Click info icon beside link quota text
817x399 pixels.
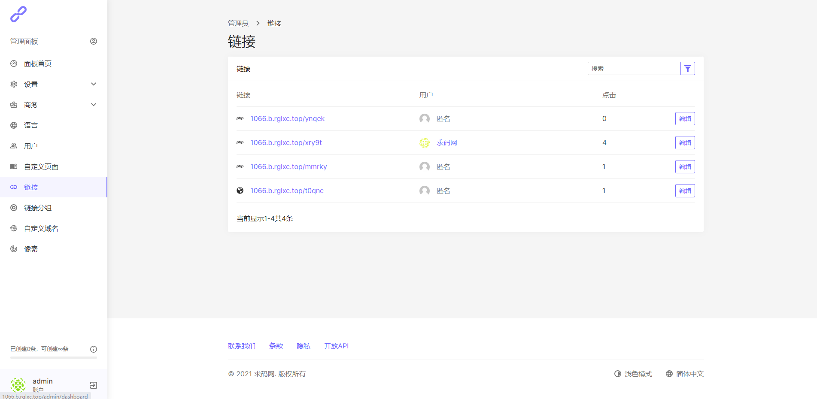(x=94, y=349)
